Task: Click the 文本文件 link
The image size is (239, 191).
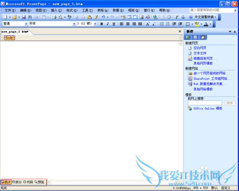Action: click(200, 53)
